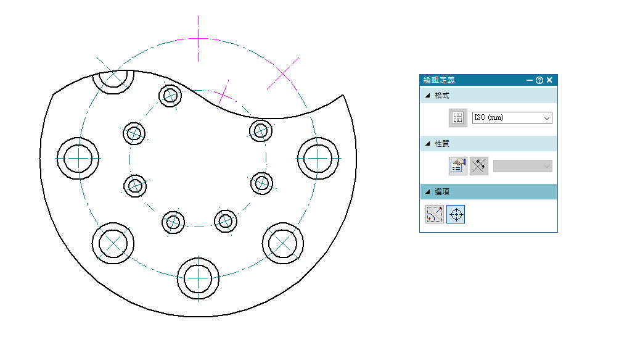Collapse the 性質 section
The image size is (619, 342).
427,144
